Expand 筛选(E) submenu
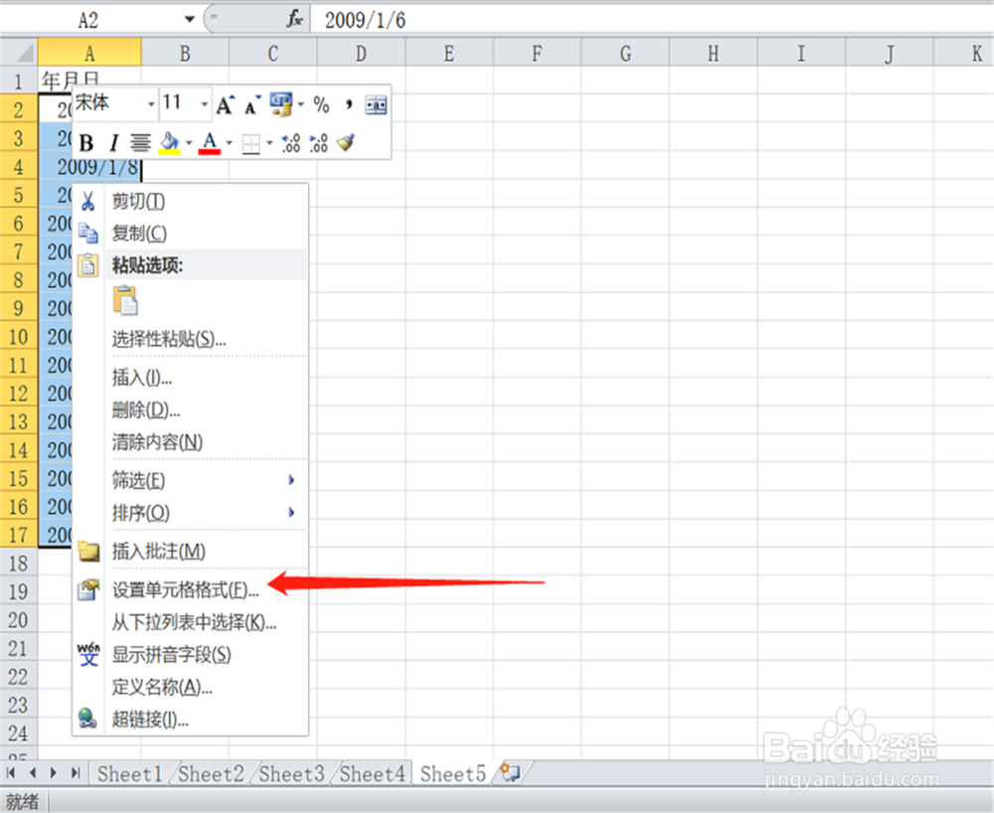994x813 pixels. (190, 480)
